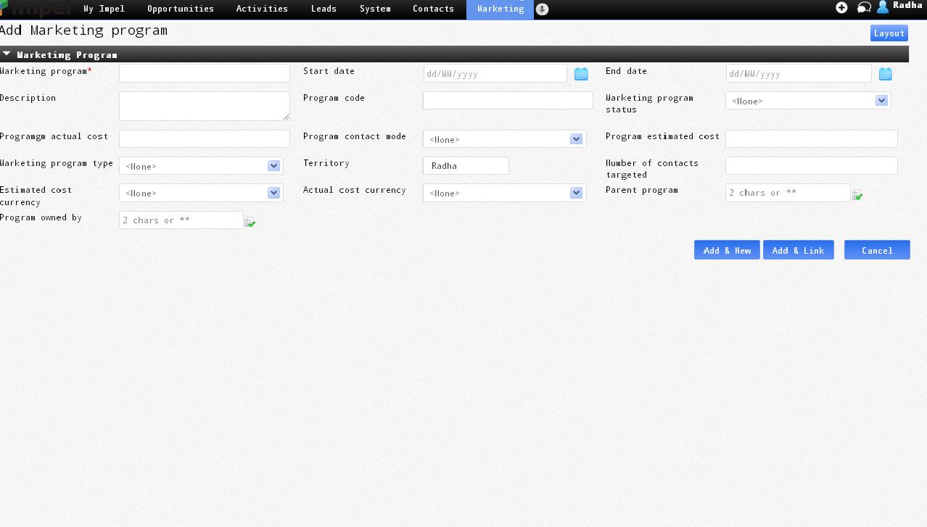Click the Parent program lookup icon
This screenshot has height=527, width=927.
857,194
